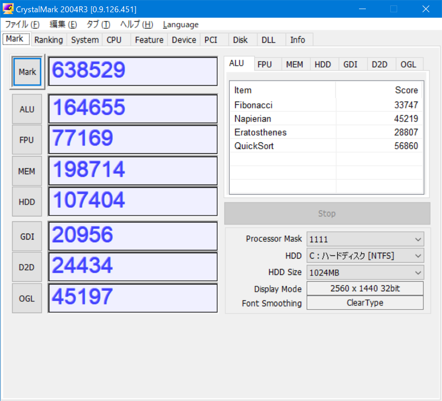Run the GDI benchmark

click(27, 236)
